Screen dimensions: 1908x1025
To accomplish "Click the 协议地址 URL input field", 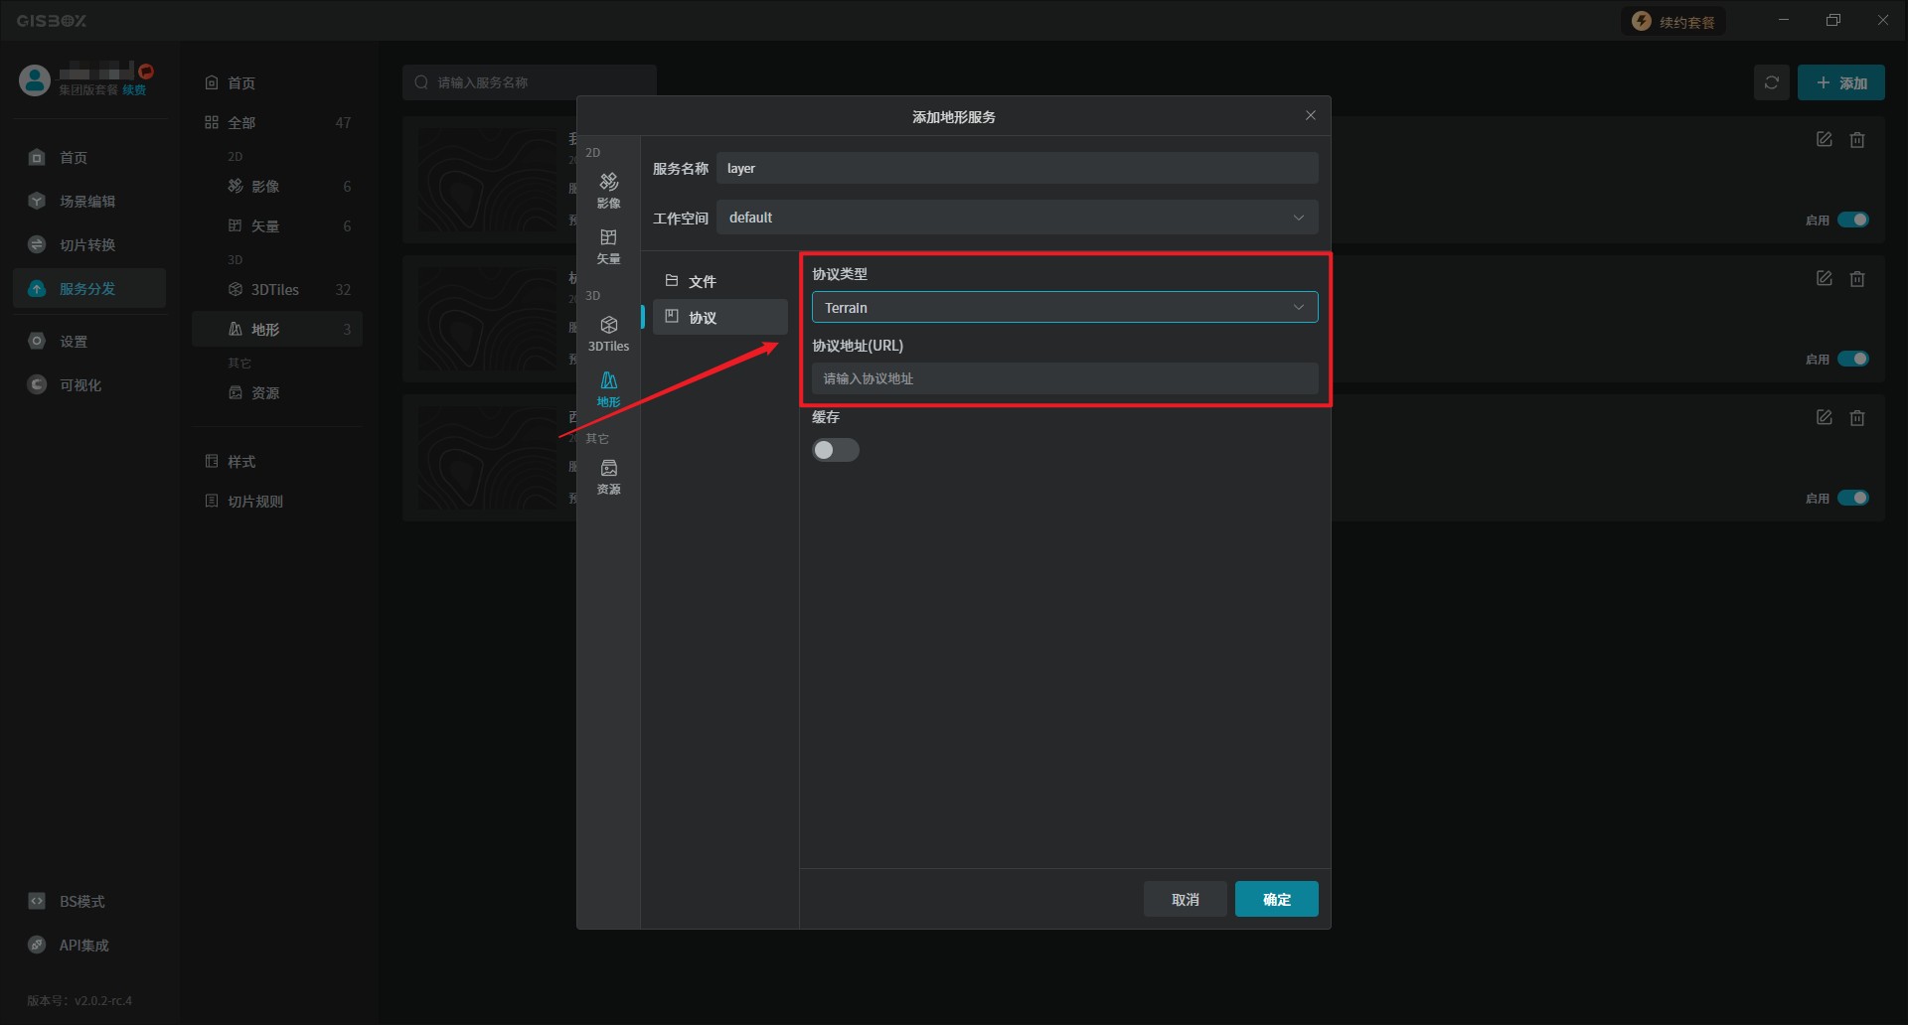I will pos(1064,378).
